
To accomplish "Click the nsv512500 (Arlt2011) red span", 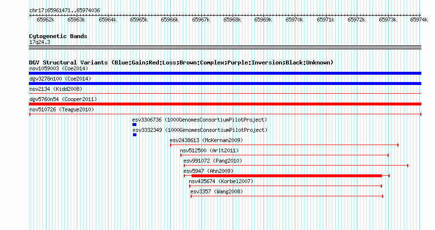I will click(284, 155).
